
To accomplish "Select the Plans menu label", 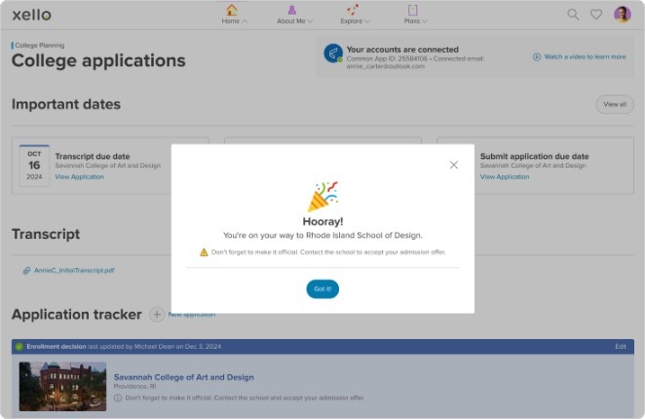I will pyautogui.click(x=412, y=21).
